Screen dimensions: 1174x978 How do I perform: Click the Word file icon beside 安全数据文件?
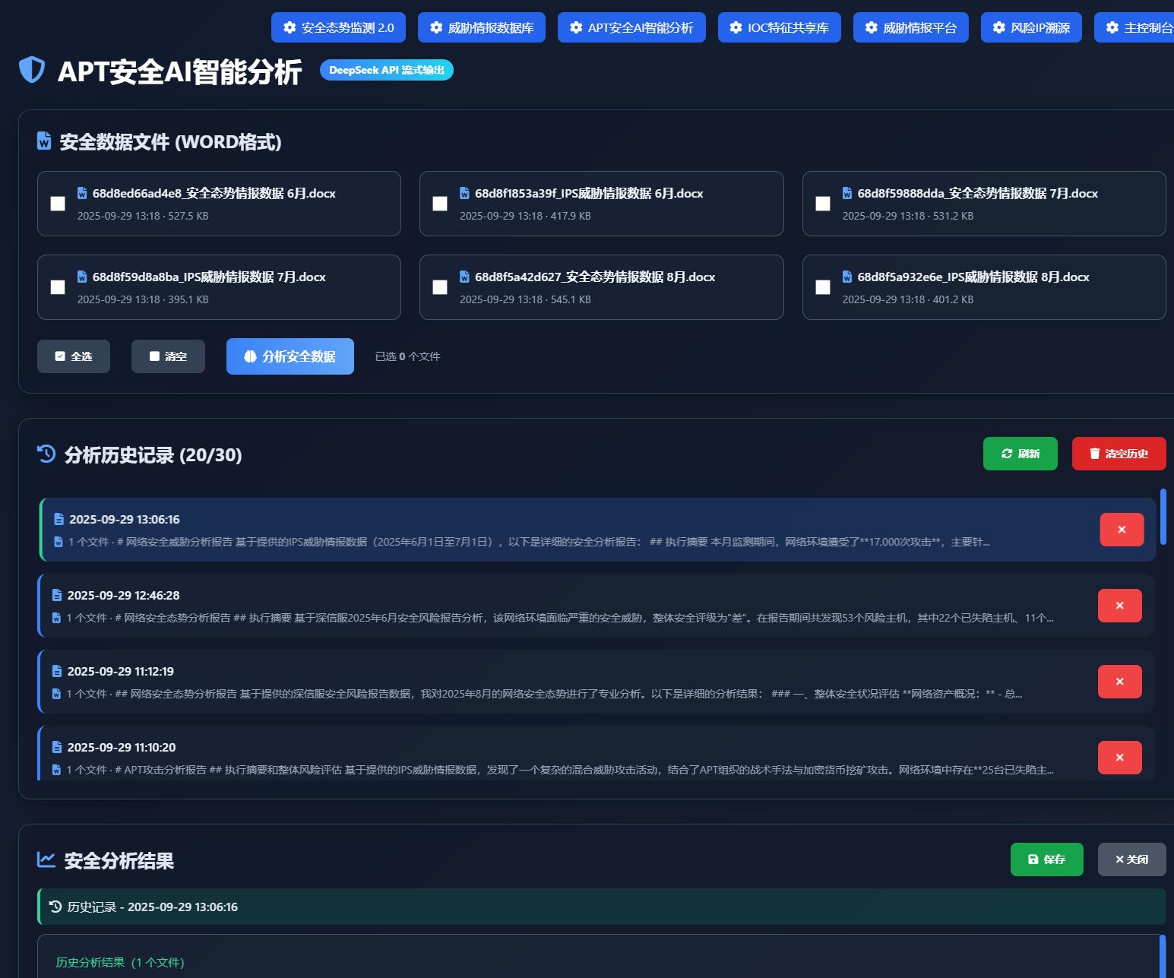click(x=44, y=141)
